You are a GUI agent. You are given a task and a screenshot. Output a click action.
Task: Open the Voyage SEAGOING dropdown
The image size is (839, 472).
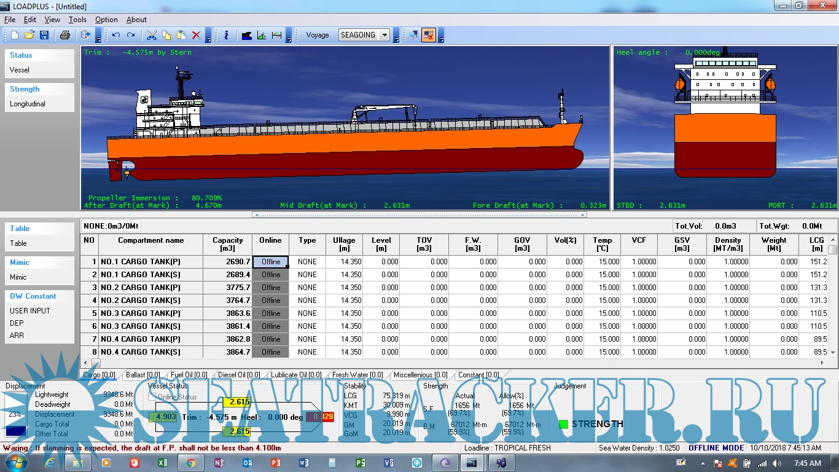(384, 35)
